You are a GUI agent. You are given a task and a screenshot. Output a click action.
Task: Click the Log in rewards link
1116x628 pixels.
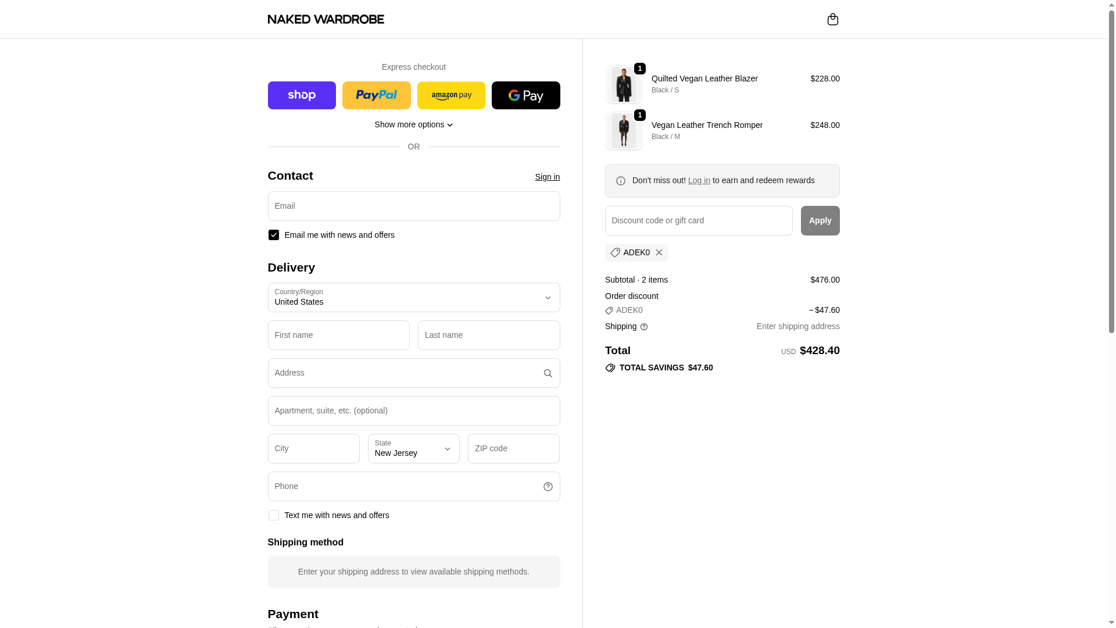coord(699,180)
